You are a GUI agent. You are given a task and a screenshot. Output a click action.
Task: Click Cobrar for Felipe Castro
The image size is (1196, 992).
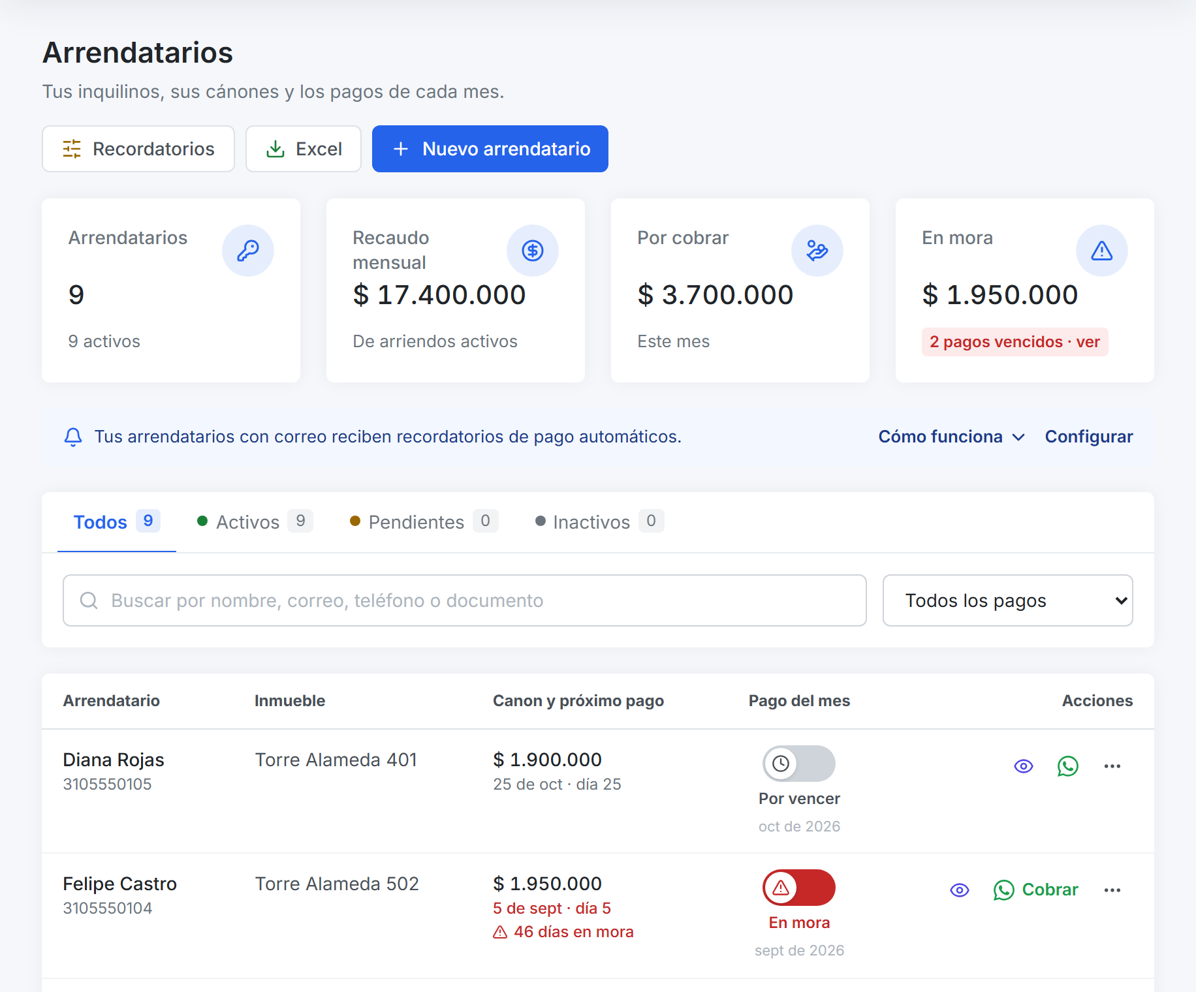(1036, 890)
